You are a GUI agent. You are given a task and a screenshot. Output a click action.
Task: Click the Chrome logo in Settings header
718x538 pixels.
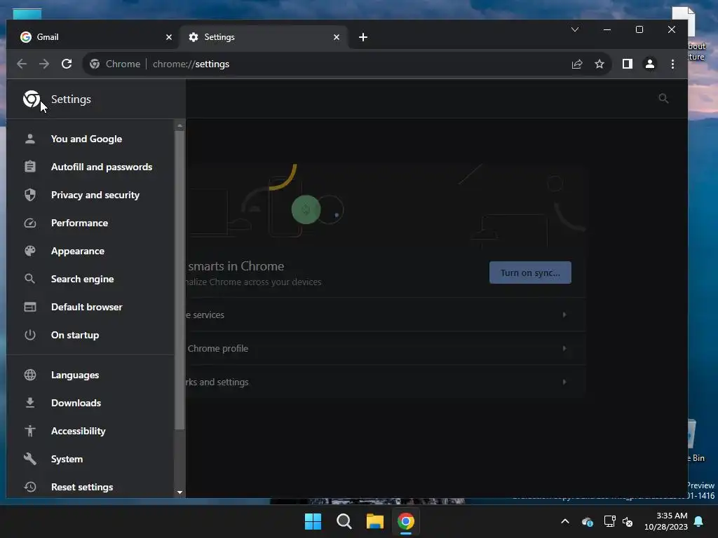point(32,99)
